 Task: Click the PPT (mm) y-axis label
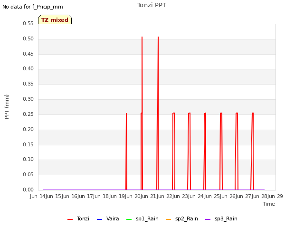tap(7, 107)
